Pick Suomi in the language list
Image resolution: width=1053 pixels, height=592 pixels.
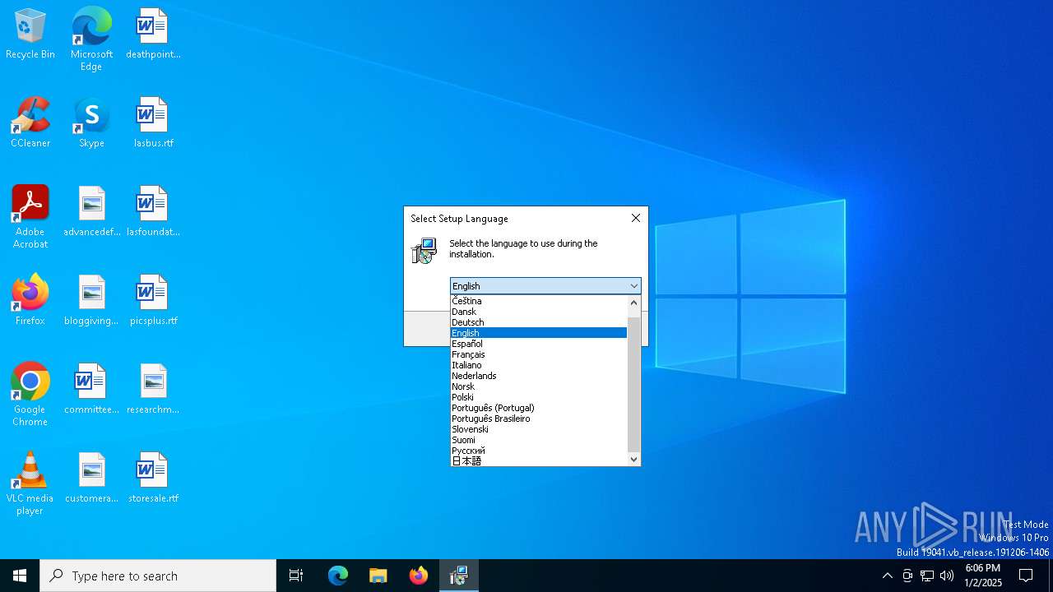click(539, 440)
